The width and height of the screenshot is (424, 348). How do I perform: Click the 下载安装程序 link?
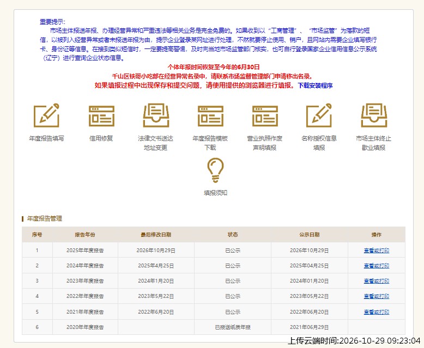point(316,86)
